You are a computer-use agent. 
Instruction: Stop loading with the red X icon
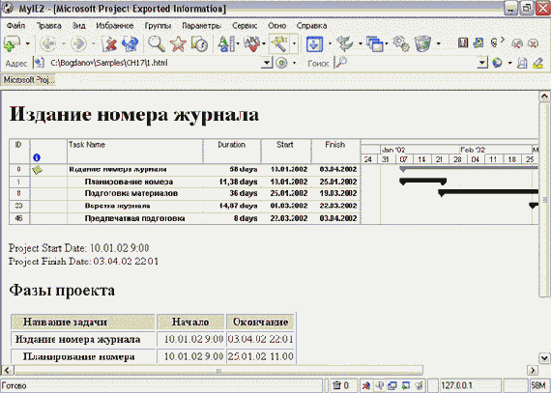point(109,43)
